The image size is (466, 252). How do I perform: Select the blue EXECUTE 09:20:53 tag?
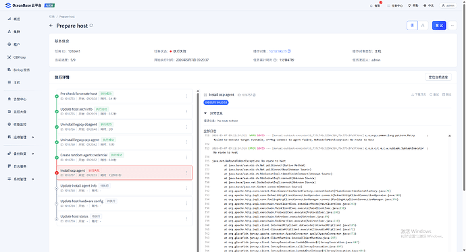pyautogui.click(x=216, y=102)
